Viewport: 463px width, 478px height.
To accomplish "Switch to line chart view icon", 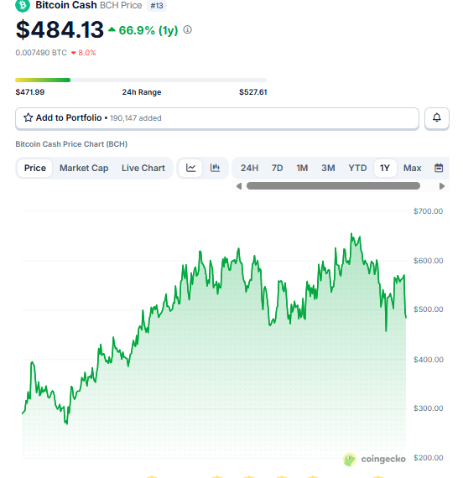I will (190, 168).
